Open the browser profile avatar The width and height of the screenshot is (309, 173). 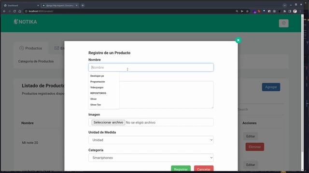click(295, 11)
